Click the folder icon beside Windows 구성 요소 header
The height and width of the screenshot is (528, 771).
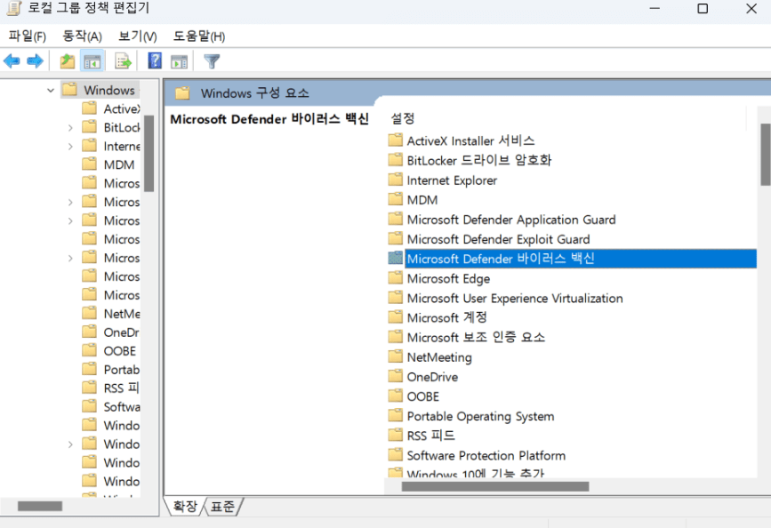coord(182,93)
